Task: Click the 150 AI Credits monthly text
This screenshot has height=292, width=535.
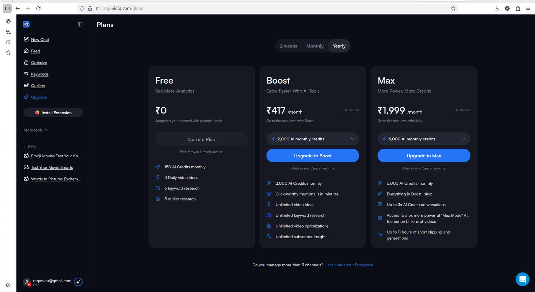Action: [185, 167]
